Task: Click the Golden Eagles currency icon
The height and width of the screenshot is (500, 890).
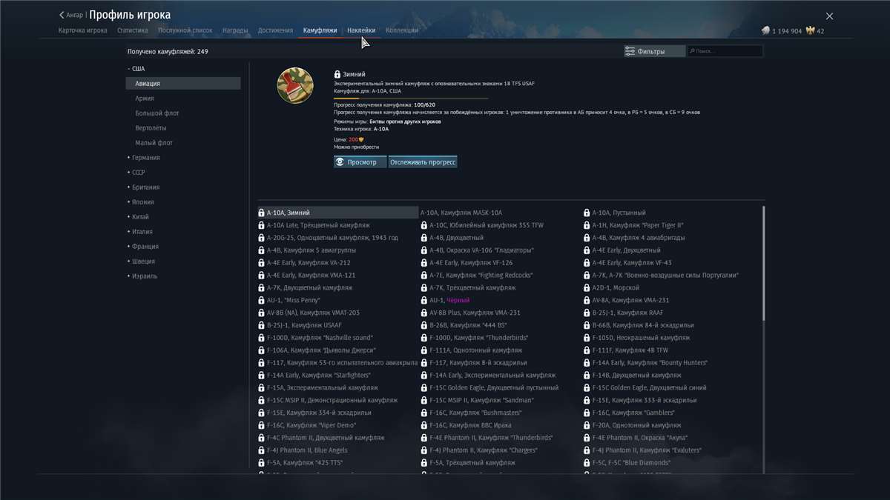Action: point(810,31)
